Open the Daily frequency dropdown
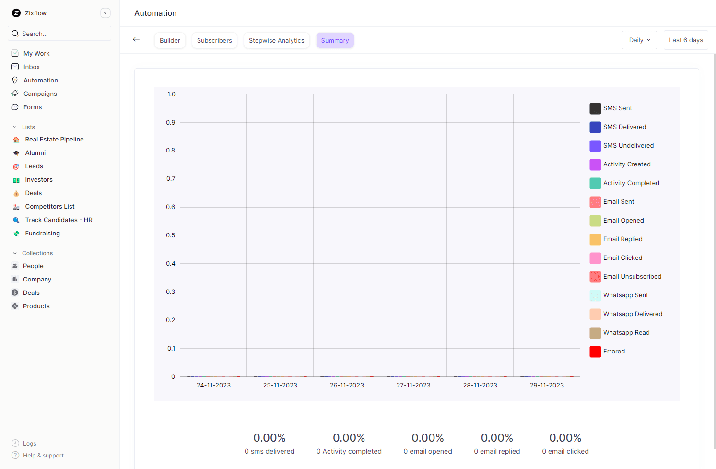The width and height of the screenshot is (716, 469). click(639, 40)
